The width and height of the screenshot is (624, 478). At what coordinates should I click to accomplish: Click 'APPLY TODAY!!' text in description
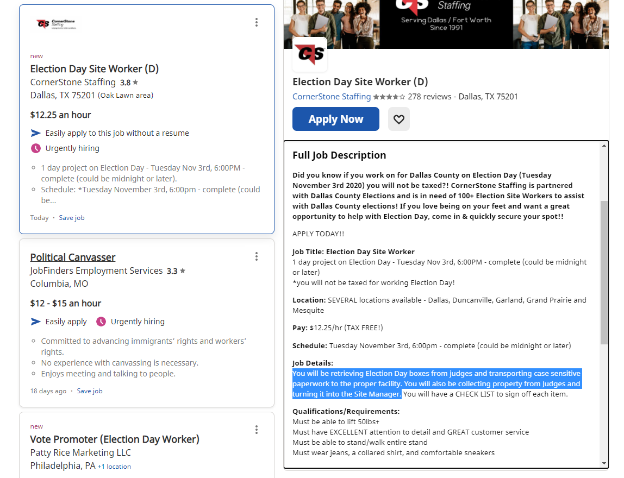coord(319,234)
